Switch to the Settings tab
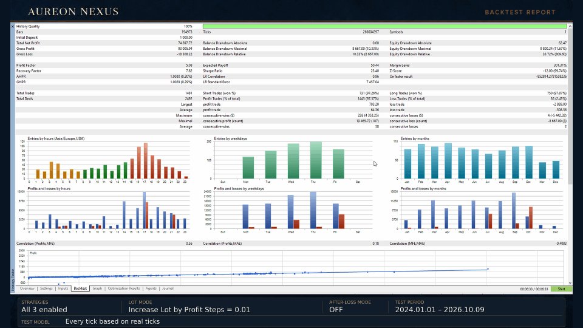 click(46, 289)
